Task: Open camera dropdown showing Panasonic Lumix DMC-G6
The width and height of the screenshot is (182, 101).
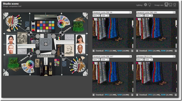Action: 112,12
